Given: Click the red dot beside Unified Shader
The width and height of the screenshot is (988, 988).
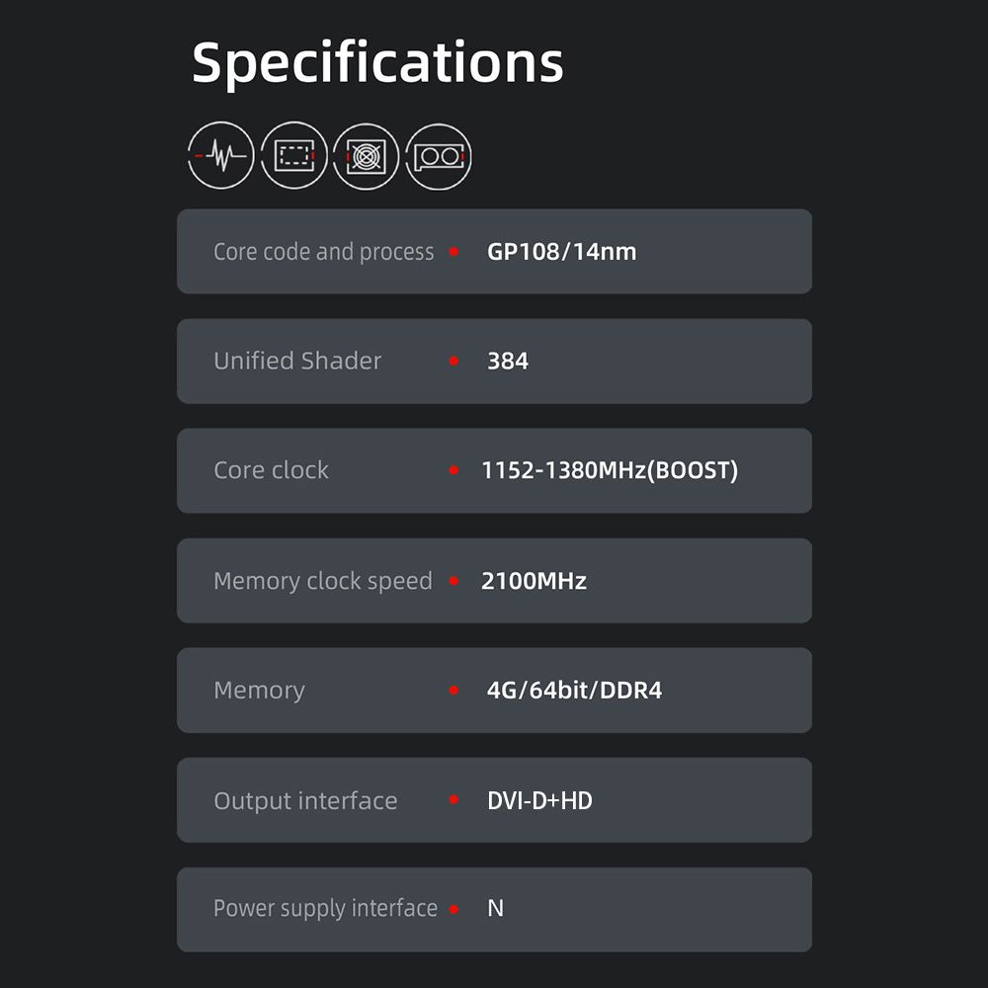Looking at the screenshot, I should coord(453,362).
